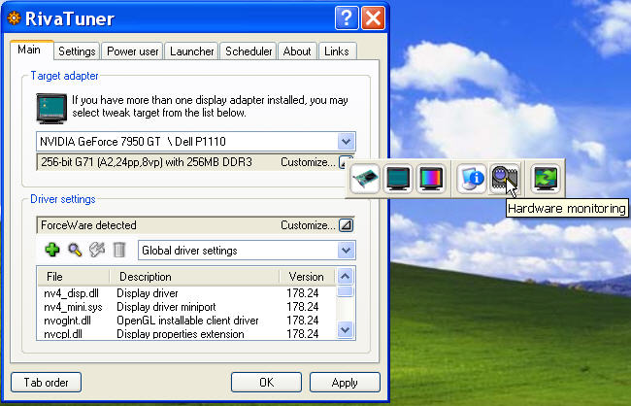The height and width of the screenshot is (406, 631).
Task: Click the grayed edit profile icon
Action: tap(97, 250)
